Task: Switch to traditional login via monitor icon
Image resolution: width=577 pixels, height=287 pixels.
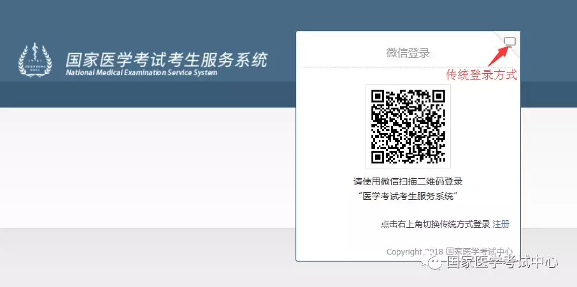Action: tap(509, 42)
